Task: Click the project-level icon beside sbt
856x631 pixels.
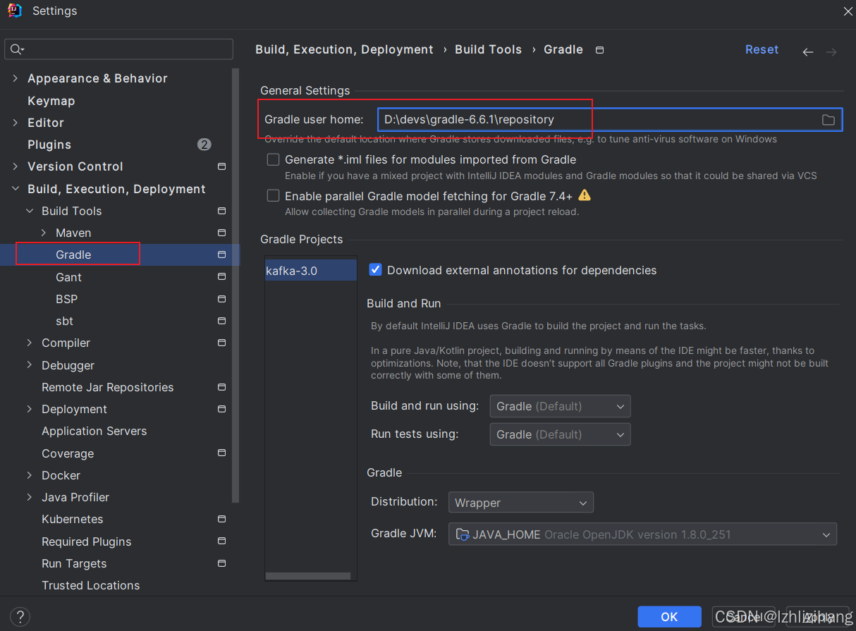Action: (221, 321)
